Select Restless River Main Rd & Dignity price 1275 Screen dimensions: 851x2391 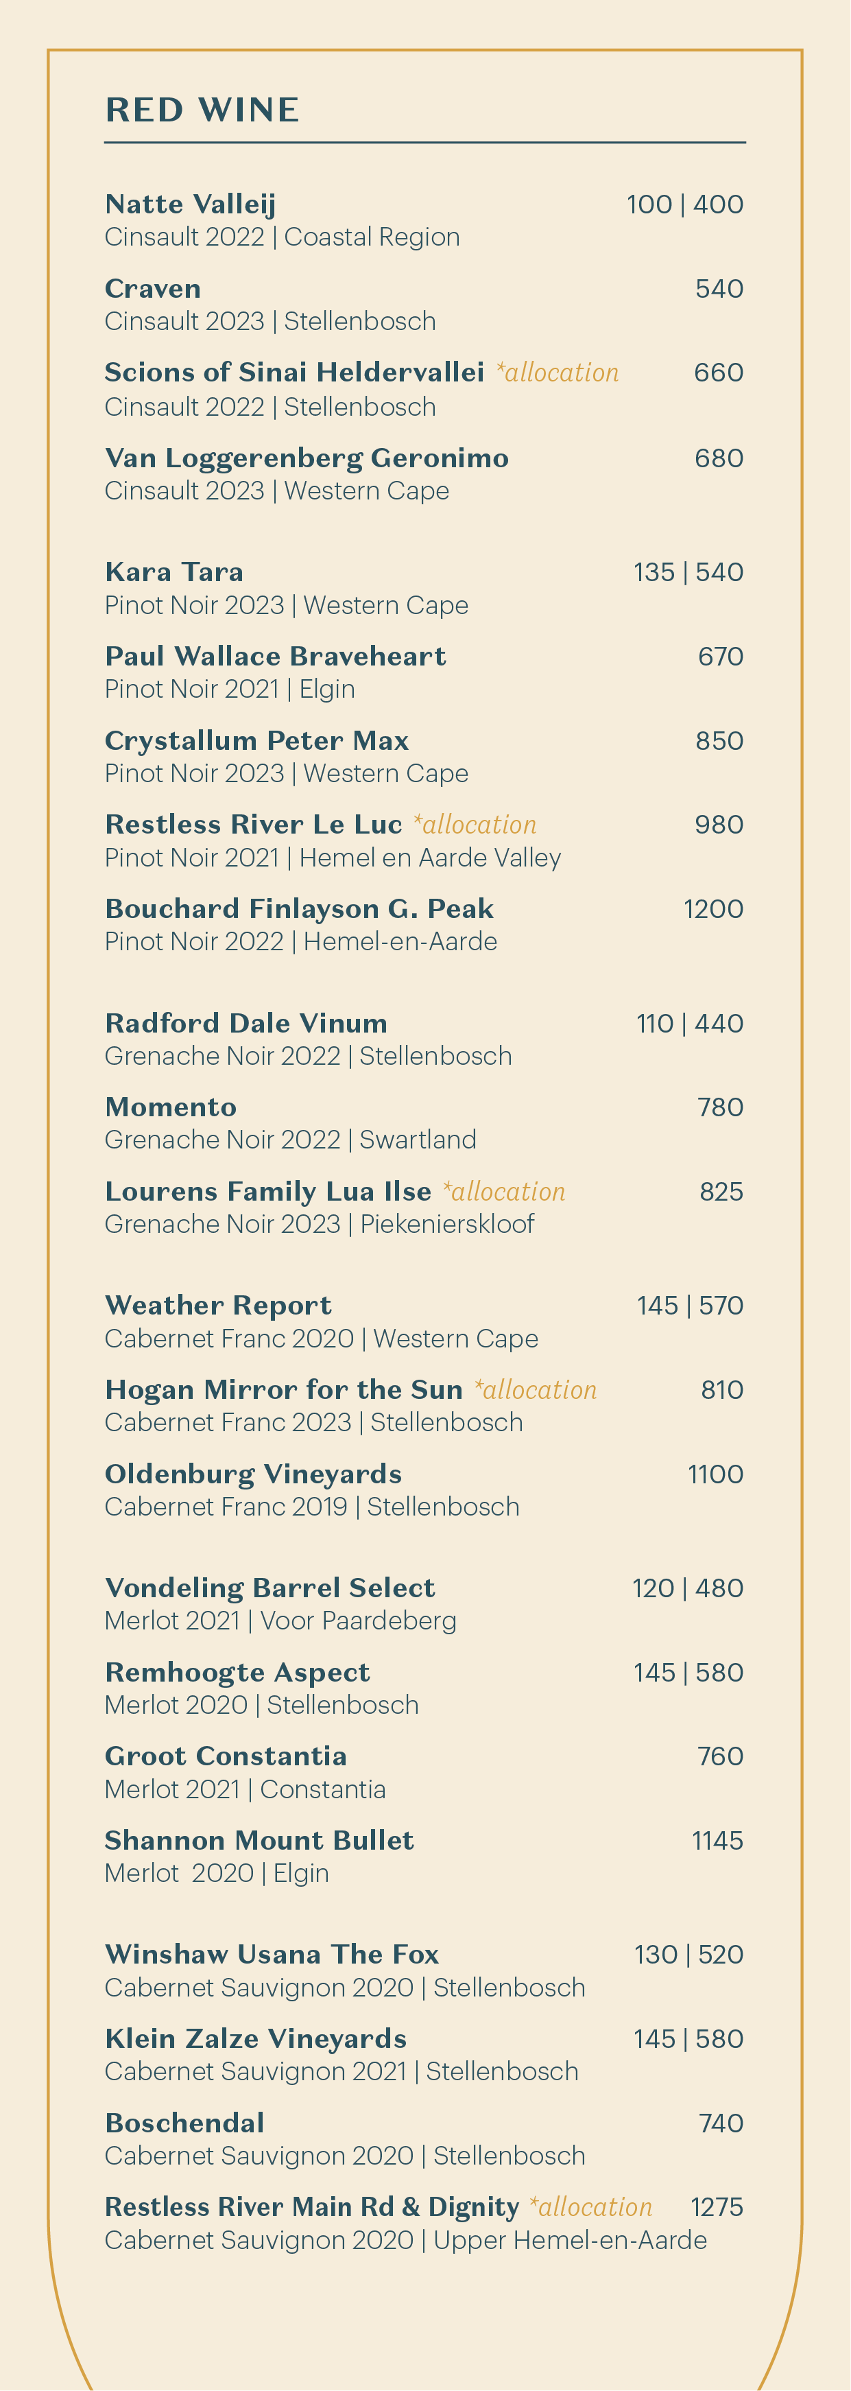click(x=717, y=2207)
